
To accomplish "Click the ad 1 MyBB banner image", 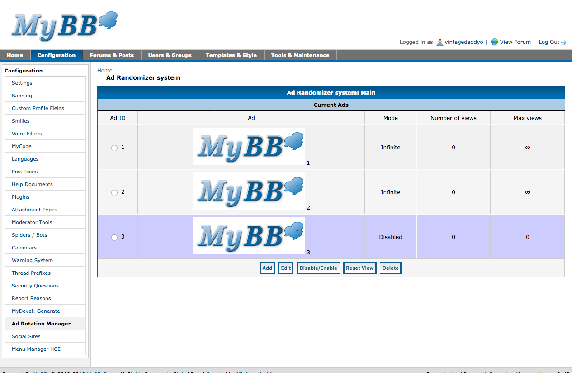I will (248, 146).
